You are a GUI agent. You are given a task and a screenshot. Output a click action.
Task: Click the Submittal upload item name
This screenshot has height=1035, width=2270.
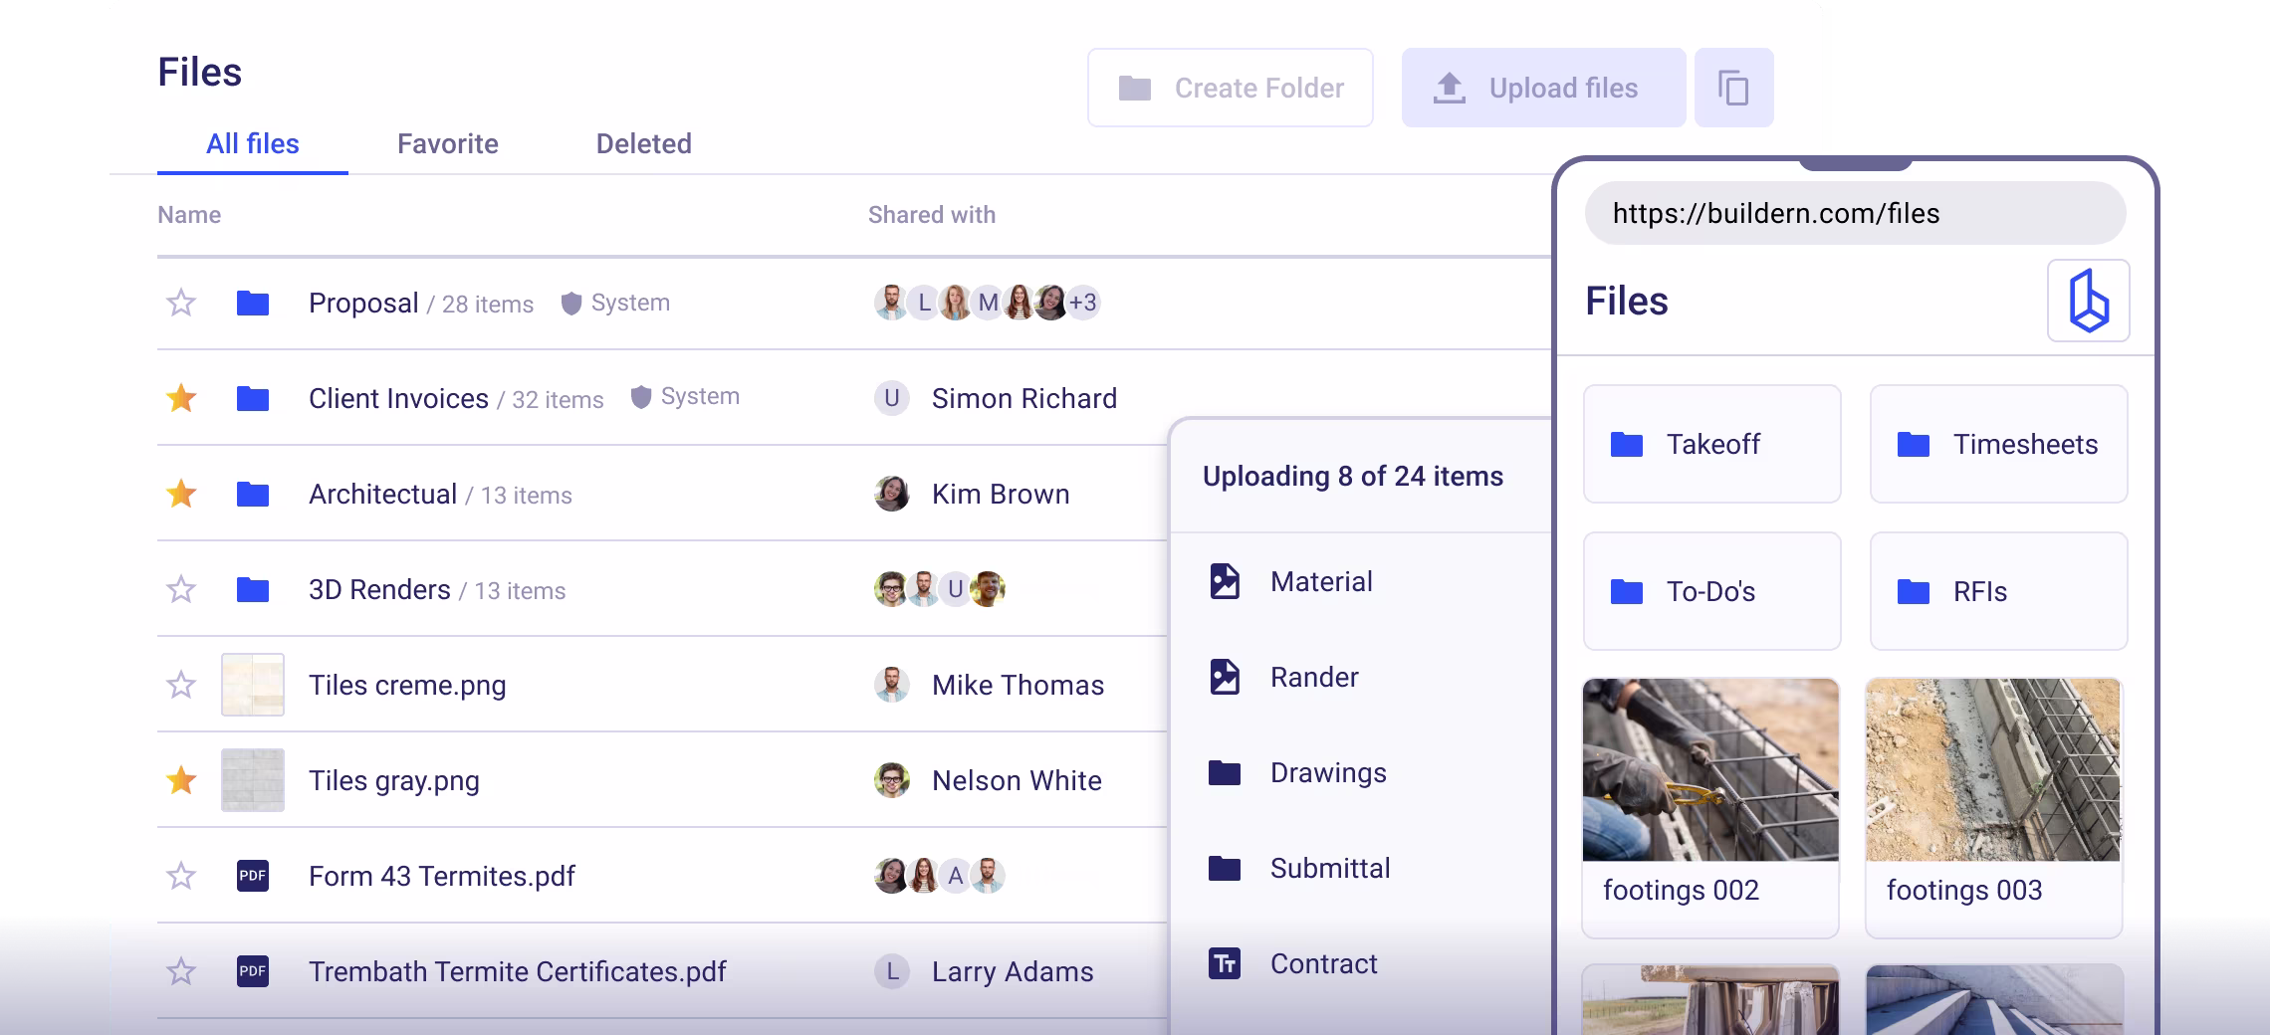(1330, 868)
